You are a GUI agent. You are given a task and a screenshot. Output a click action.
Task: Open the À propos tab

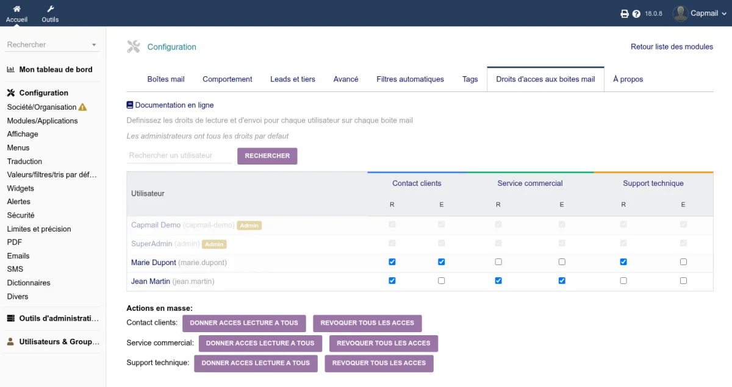tap(628, 79)
